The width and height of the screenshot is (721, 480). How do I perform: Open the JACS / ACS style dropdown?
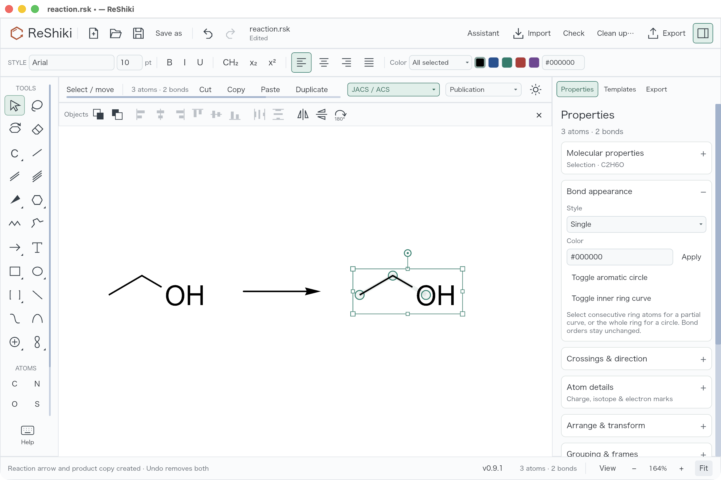pyautogui.click(x=393, y=90)
